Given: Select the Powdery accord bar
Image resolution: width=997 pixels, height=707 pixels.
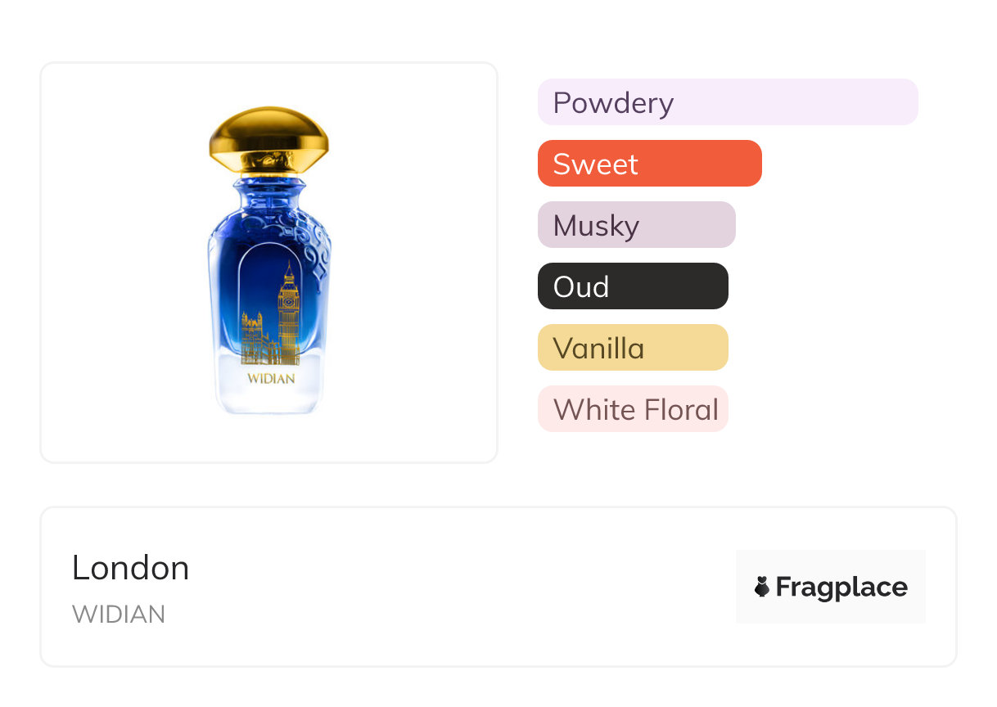Looking at the screenshot, I should [728, 102].
